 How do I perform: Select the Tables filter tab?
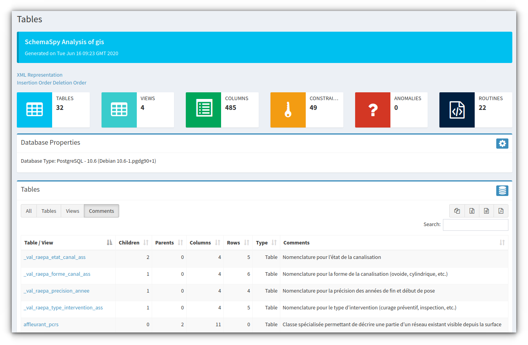(49, 211)
